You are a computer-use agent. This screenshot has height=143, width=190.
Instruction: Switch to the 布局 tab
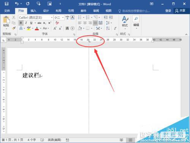click(x=59, y=11)
